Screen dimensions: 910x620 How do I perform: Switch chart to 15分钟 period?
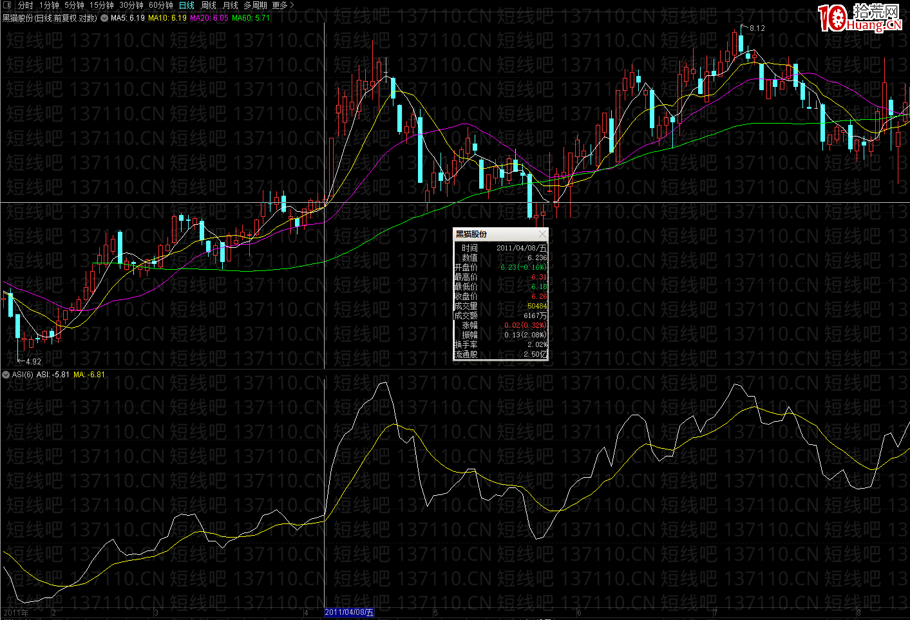(101, 5)
